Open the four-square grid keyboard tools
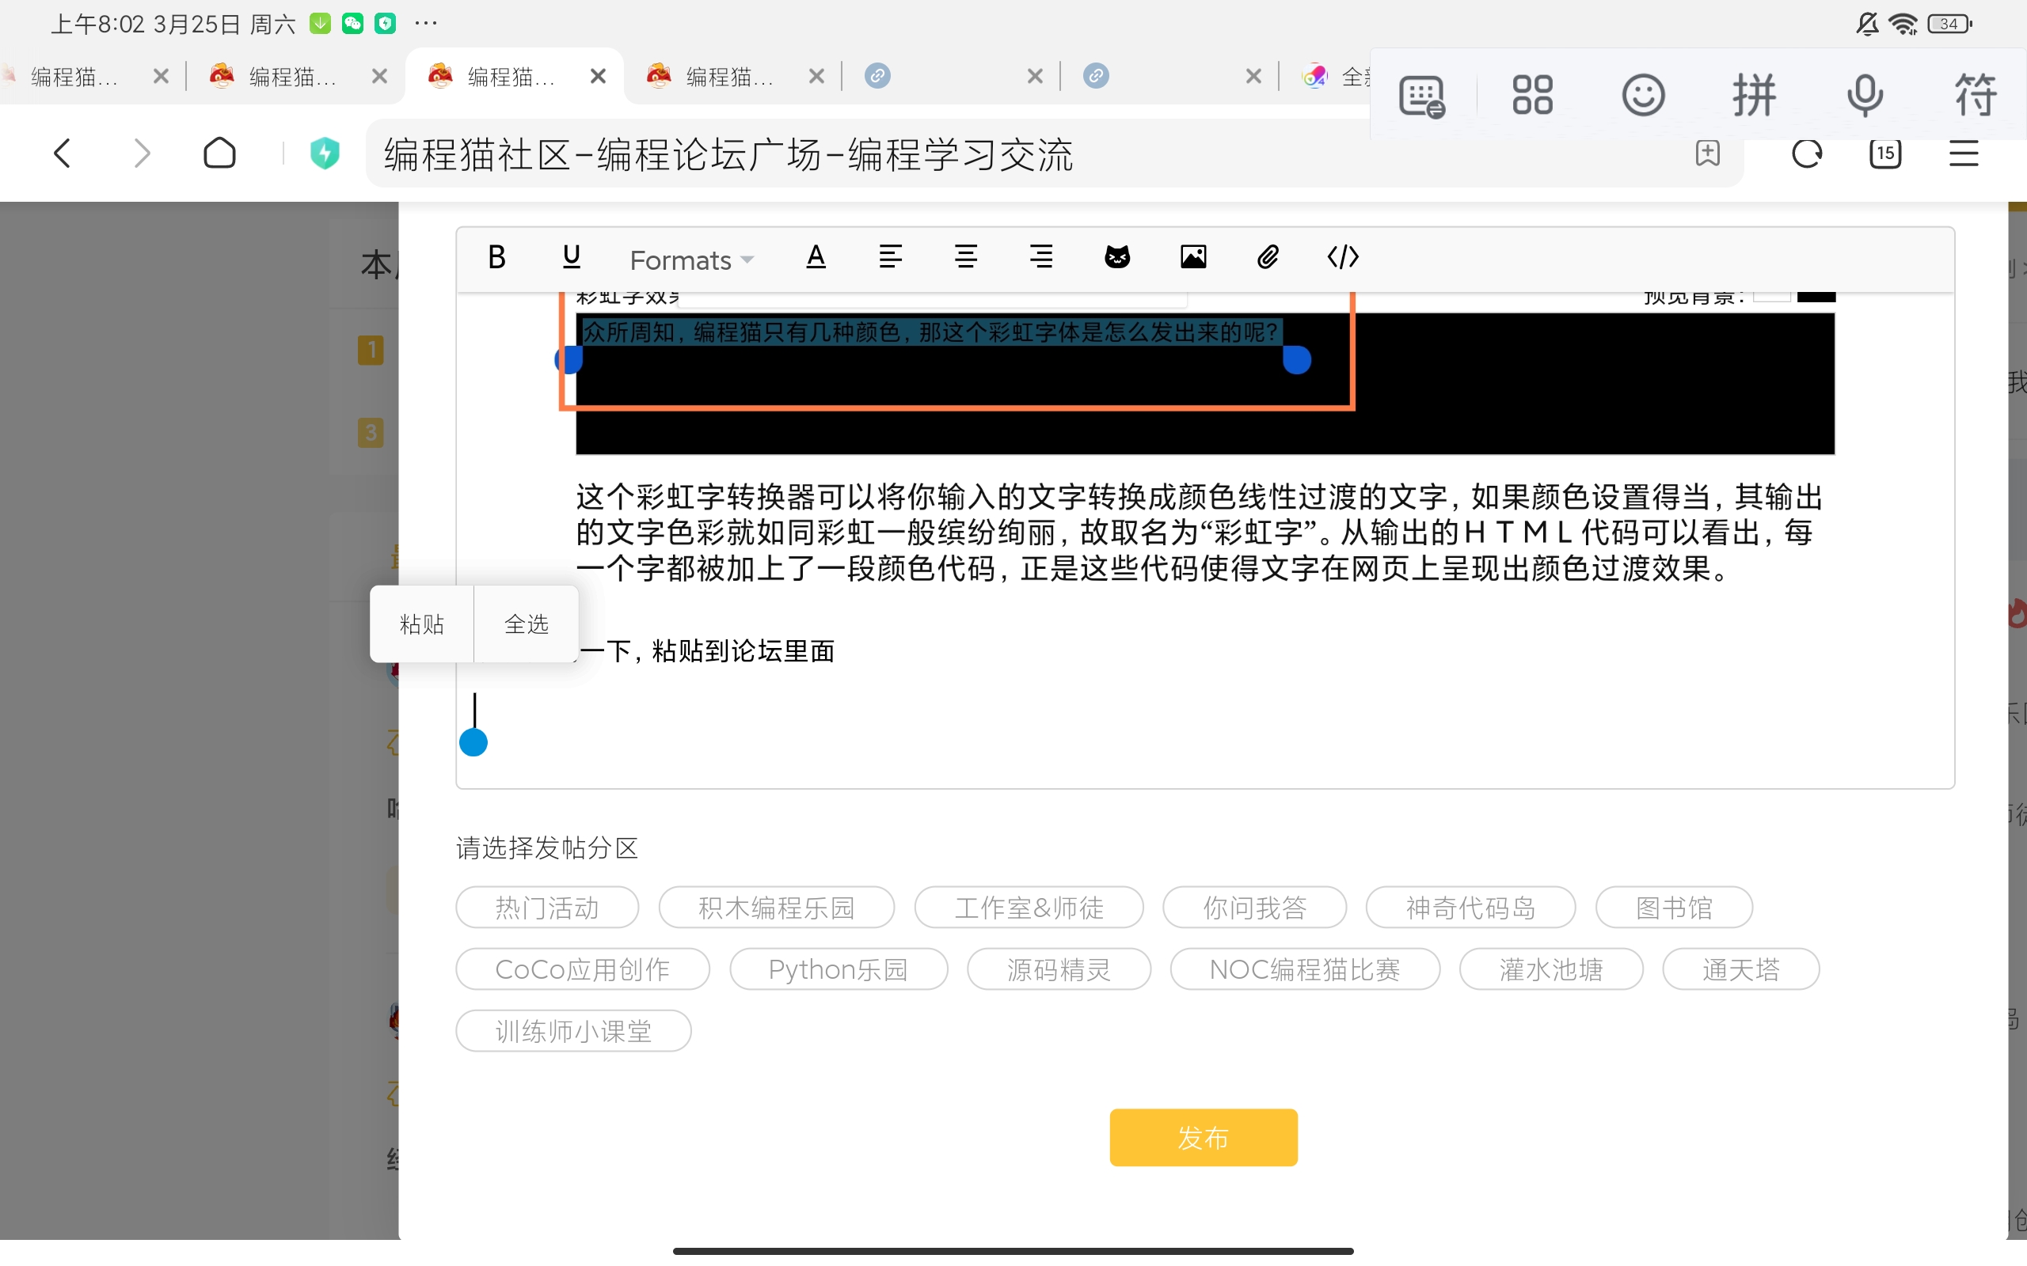The width and height of the screenshot is (2027, 1266). pos(1532,95)
